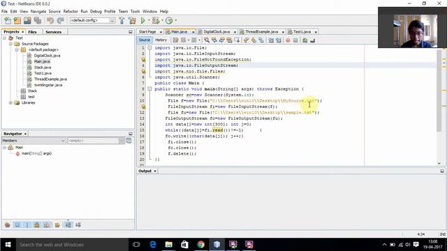Click the Redo toolbar icon
This screenshot has width=447, height=251.
(x=60, y=20)
